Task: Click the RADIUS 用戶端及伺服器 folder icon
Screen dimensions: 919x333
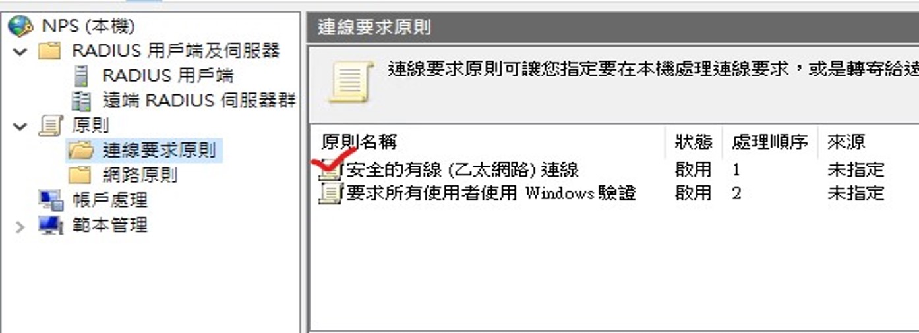Action: (50, 51)
